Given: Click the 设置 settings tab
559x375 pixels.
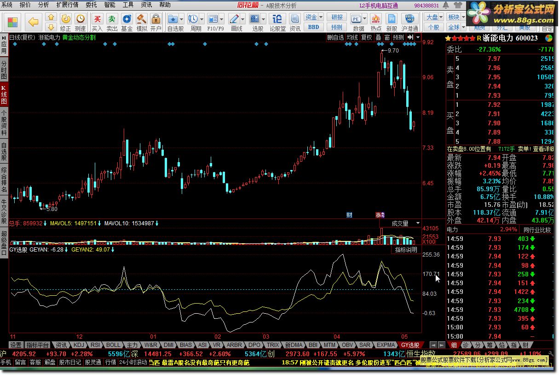Looking at the screenshot, I should pyautogui.click(x=16, y=345).
